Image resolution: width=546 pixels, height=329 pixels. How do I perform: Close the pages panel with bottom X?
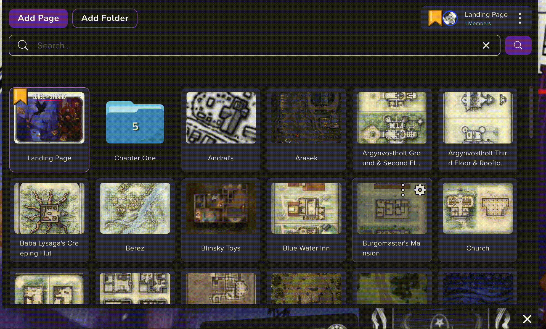pyautogui.click(x=527, y=319)
